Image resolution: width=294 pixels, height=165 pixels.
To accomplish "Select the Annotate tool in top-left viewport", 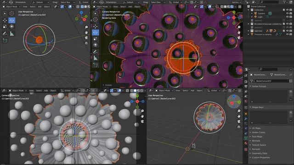I will [5, 33].
